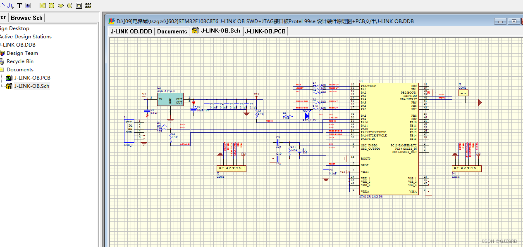Viewport: 523px width, 247px height.
Task: Select Design Team in the tree
Action: pyautogui.click(x=22, y=53)
